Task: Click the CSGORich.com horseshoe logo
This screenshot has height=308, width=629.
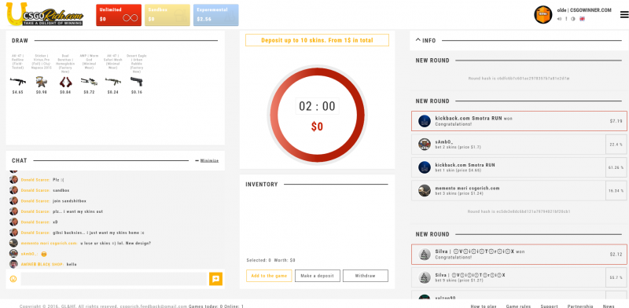Action: 45,14
